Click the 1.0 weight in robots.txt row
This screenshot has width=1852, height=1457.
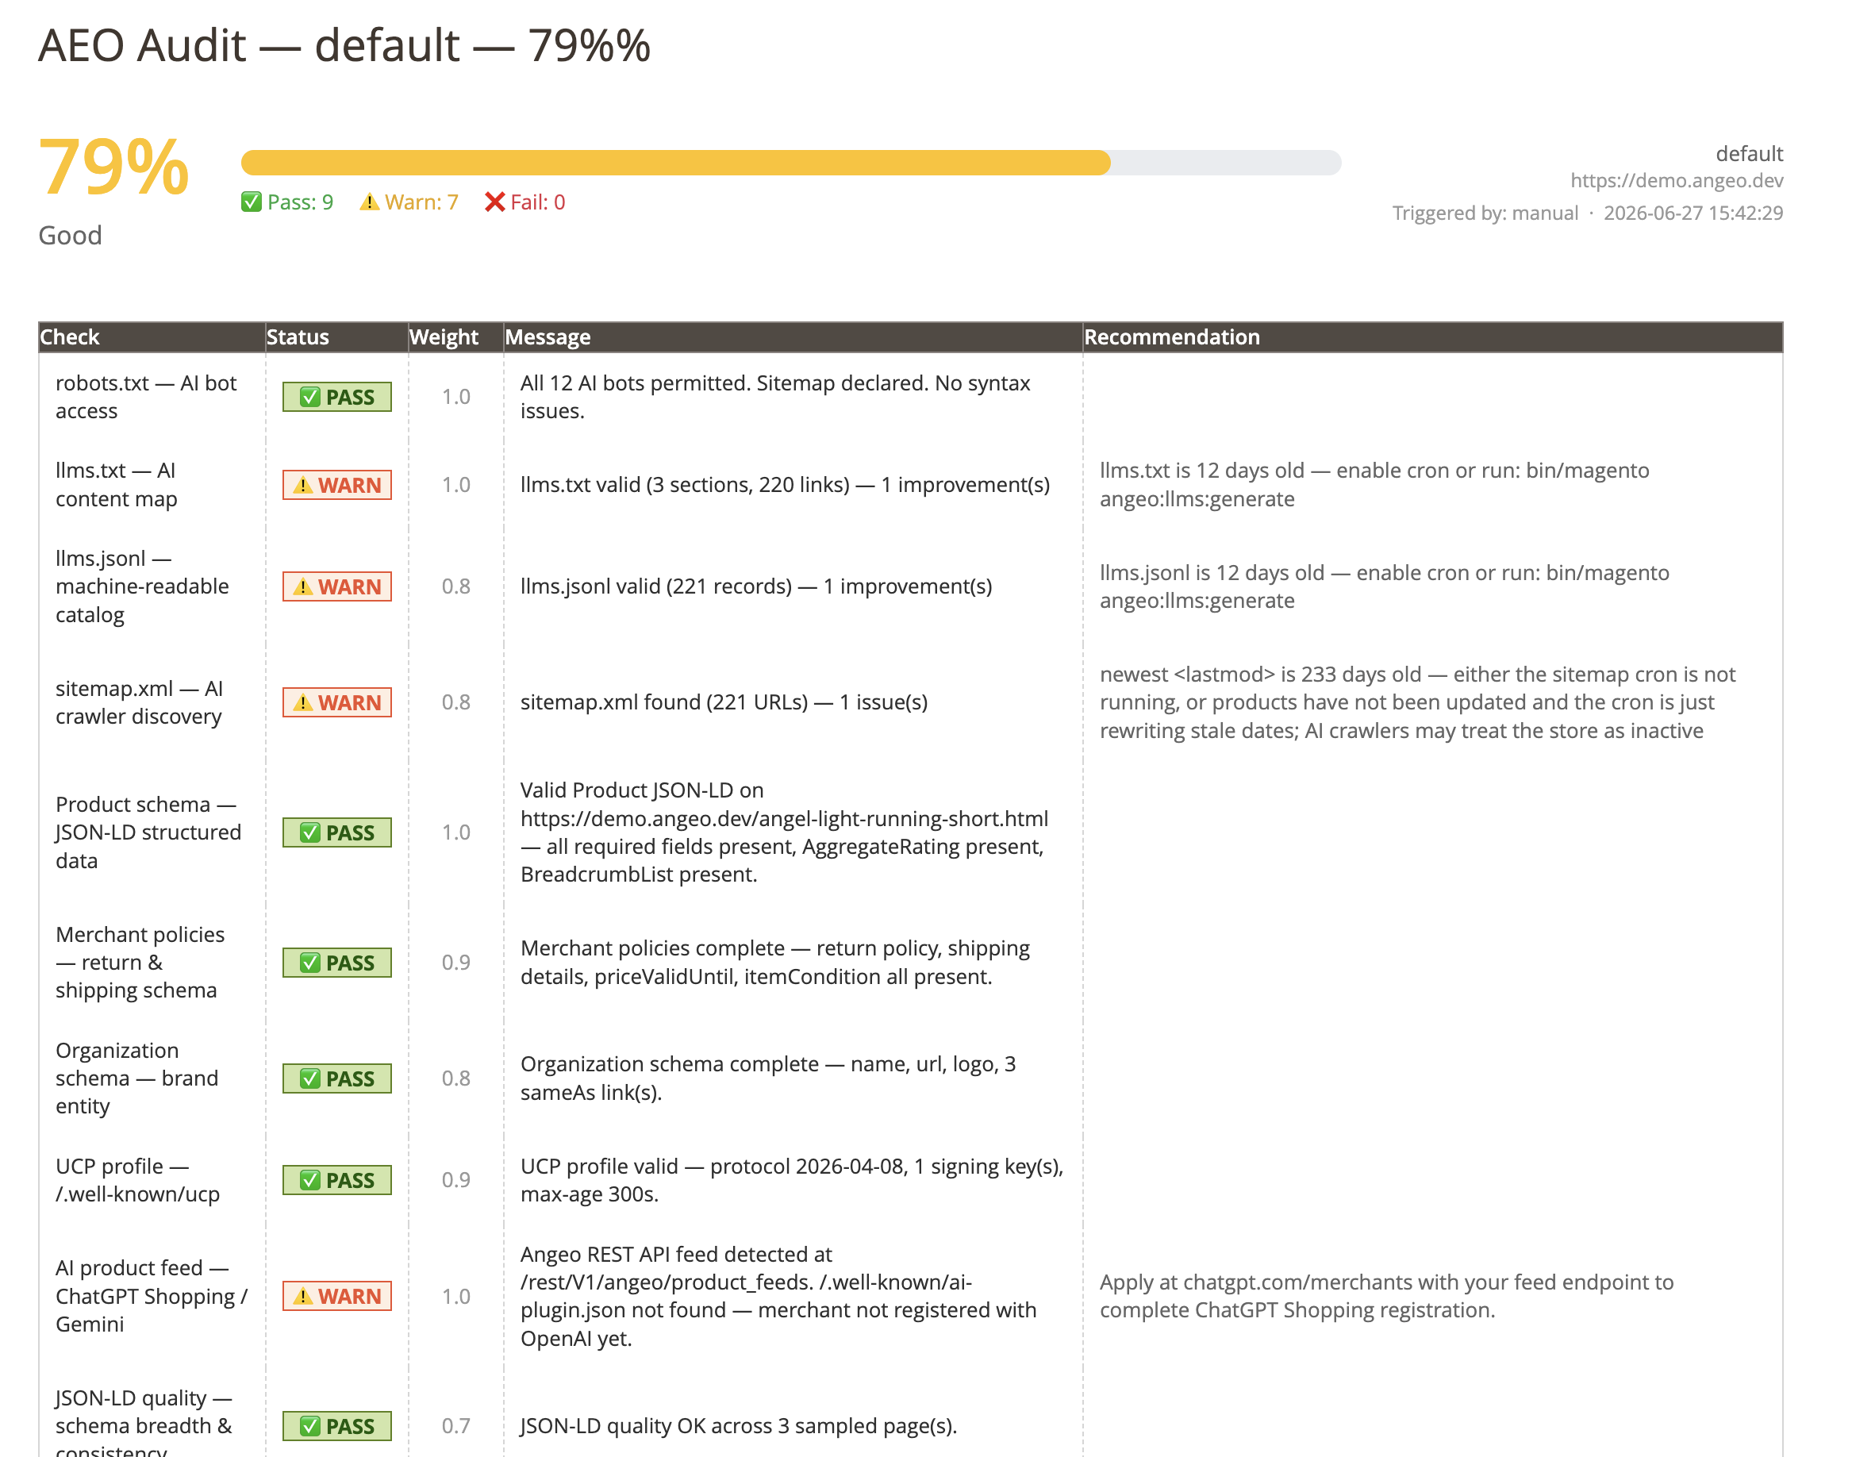coord(455,397)
